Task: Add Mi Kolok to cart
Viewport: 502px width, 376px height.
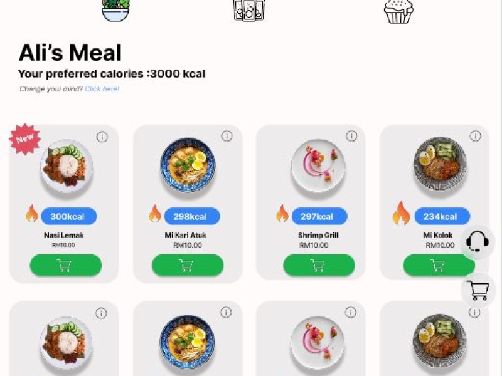Action: pos(439,265)
